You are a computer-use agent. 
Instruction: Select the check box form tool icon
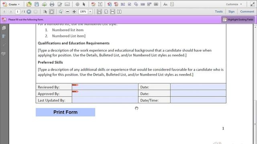129,4
